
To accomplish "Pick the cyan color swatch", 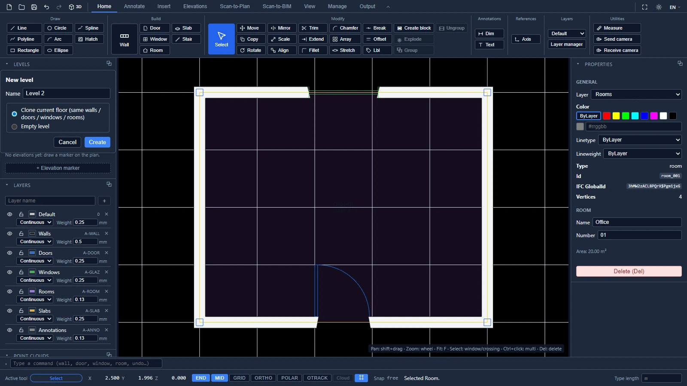I will 635,116.
